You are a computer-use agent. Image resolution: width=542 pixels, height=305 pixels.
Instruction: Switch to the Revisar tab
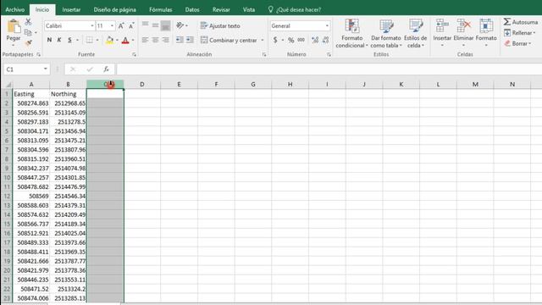point(221,9)
